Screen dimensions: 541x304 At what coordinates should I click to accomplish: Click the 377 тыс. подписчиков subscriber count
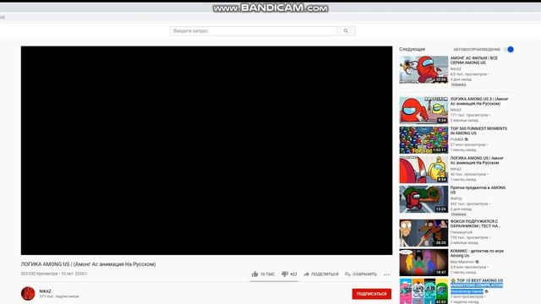[59, 296]
